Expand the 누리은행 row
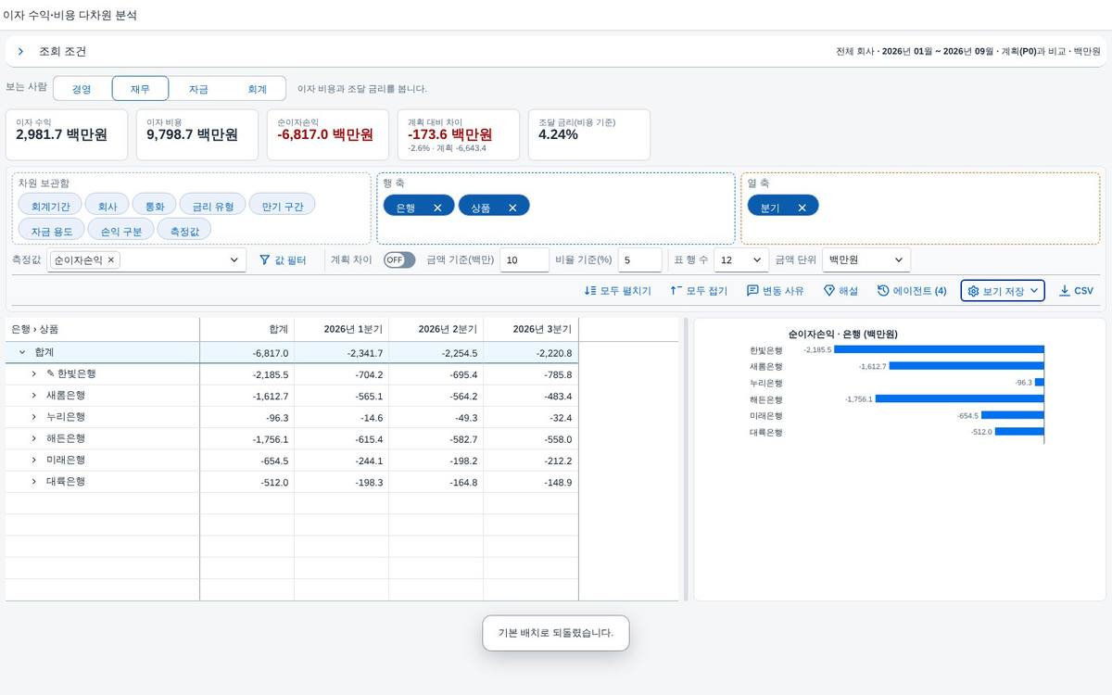This screenshot has width=1112, height=695. pos(34,417)
